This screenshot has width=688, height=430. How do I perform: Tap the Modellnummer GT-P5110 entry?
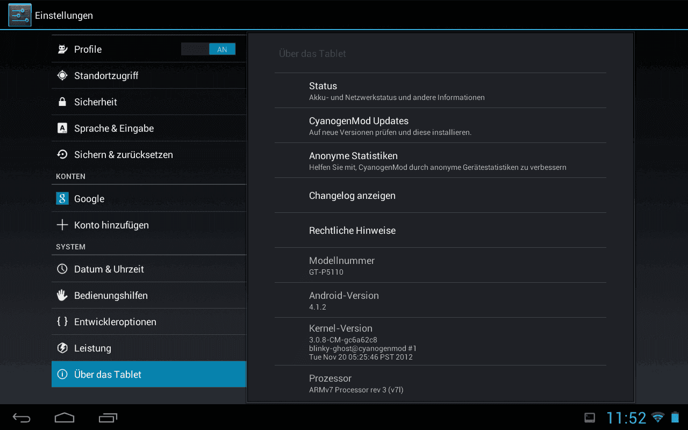440,266
